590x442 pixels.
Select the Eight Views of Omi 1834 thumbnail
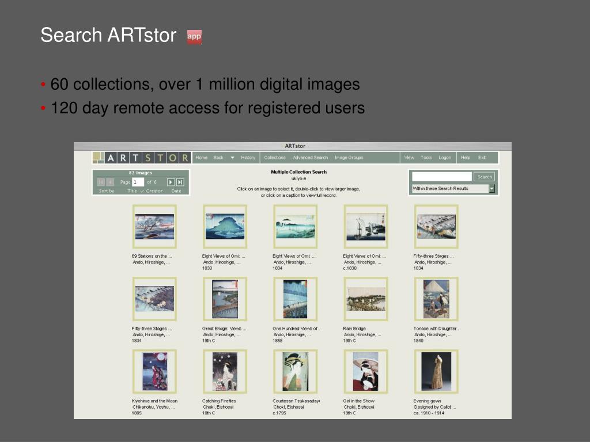click(x=296, y=227)
